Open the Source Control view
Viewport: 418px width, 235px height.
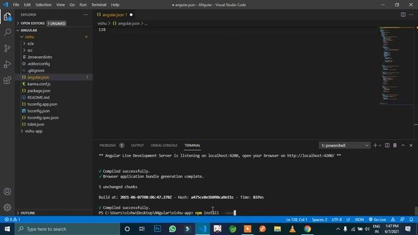tap(7, 48)
